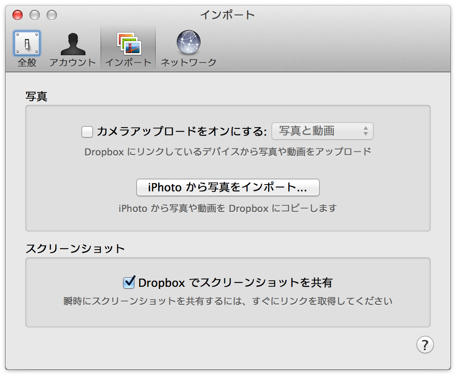The image size is (456, 375).
Task: Click text Dropbox にリンクしているデバイスから写真や動画をアップロード
Action: [228, 152]
